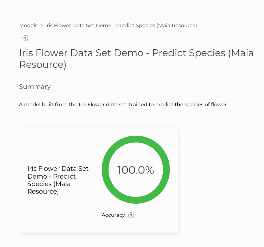Click "Demo - Predict" line inside the card

point(51,176)
